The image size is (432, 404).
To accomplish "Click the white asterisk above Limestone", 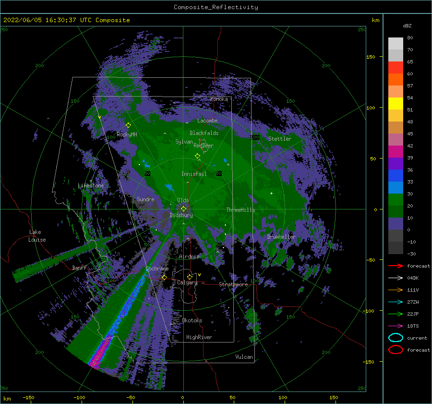I will point(91,181).
